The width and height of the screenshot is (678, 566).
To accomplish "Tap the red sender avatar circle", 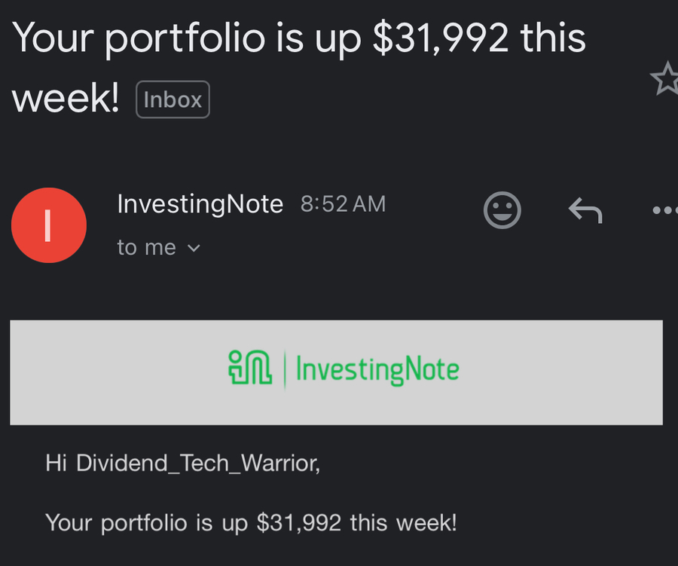I will pos(49,225).
